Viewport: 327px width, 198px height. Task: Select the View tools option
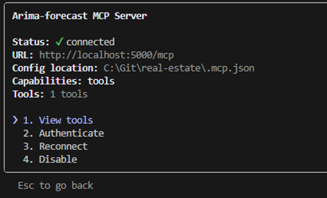coord(66,120)
